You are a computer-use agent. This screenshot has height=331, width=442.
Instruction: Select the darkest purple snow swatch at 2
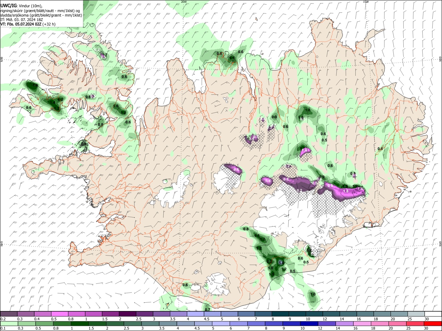coord(127,314)
